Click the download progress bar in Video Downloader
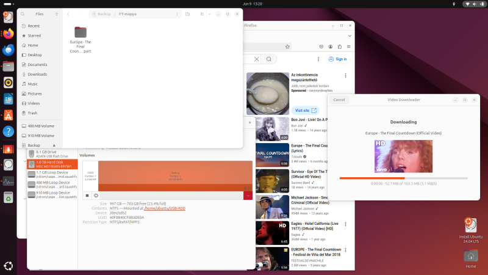 pos(404,178)
